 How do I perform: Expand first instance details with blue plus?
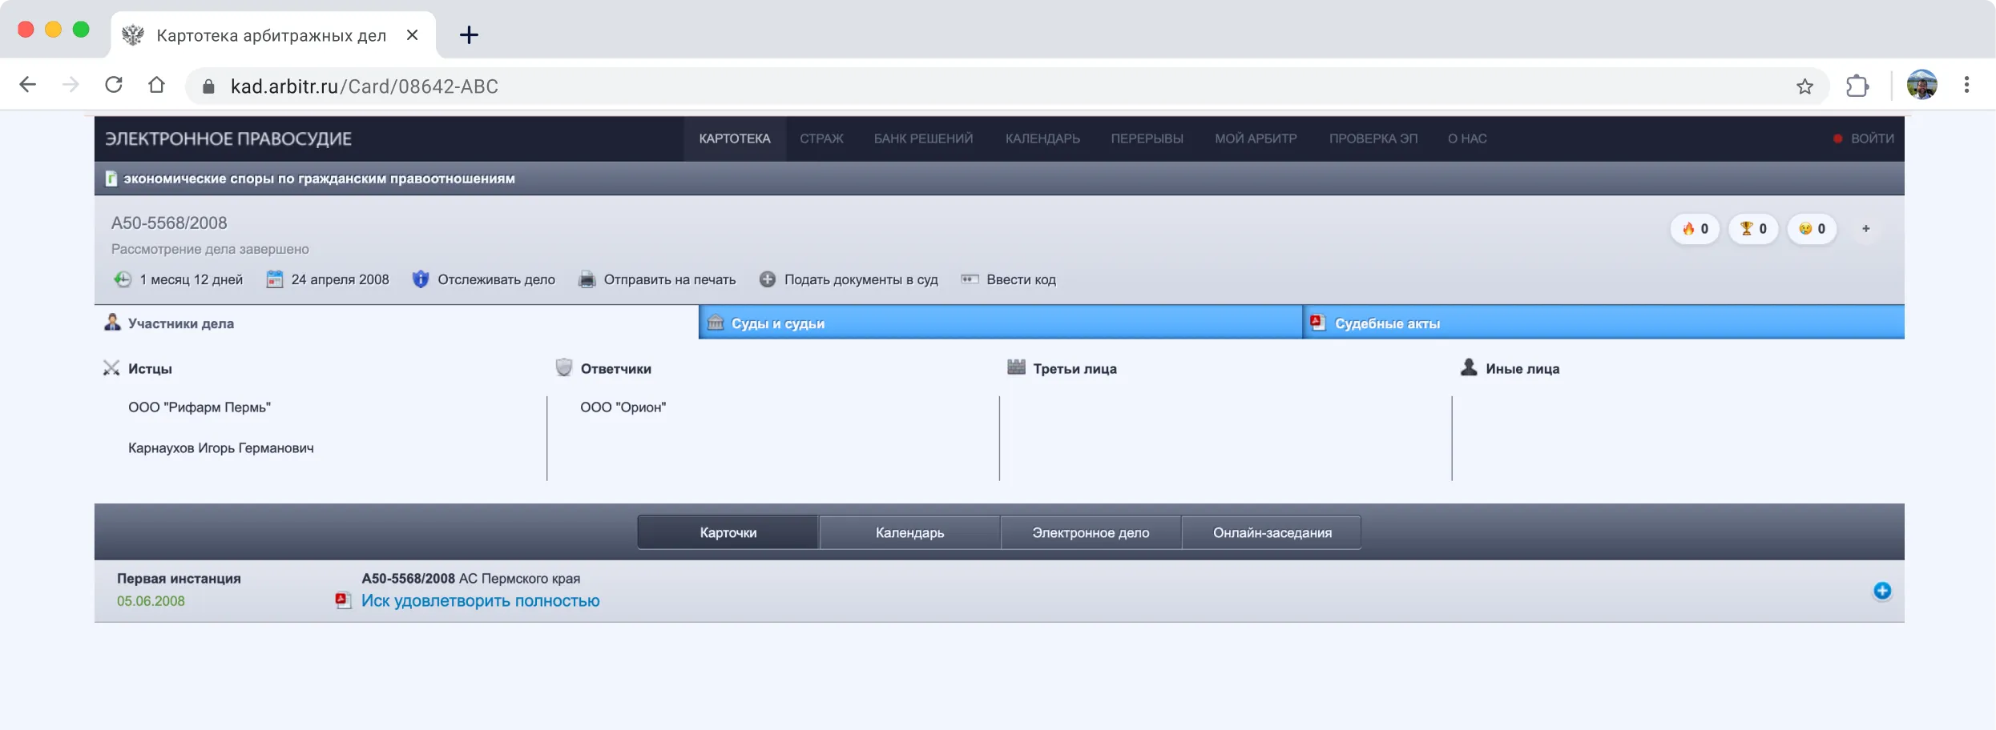point(1882,591)
